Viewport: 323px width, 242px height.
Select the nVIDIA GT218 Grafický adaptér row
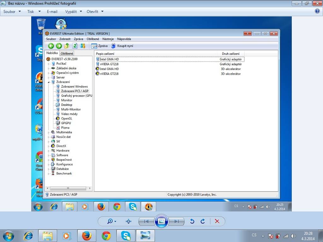pyautogui.click(x=170, y=64)
